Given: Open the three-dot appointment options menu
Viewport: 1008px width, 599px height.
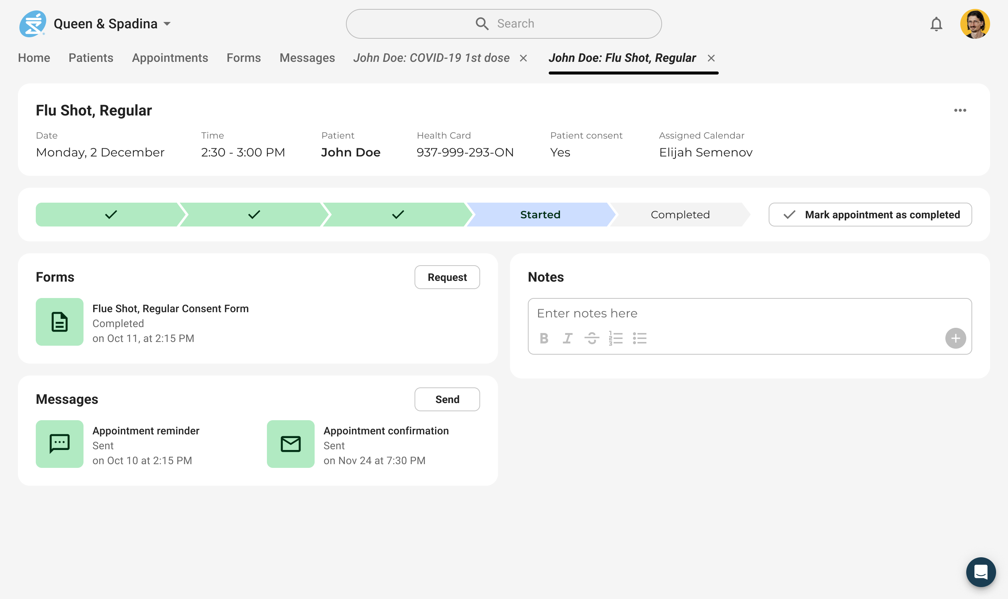Looking at the screenshot, I should coord(960,110).
